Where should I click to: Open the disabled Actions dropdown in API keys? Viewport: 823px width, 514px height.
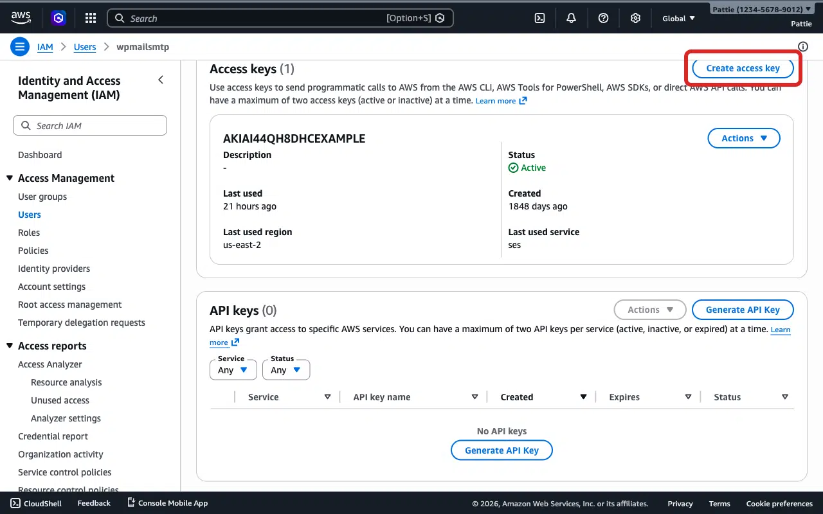pos(650,310)
